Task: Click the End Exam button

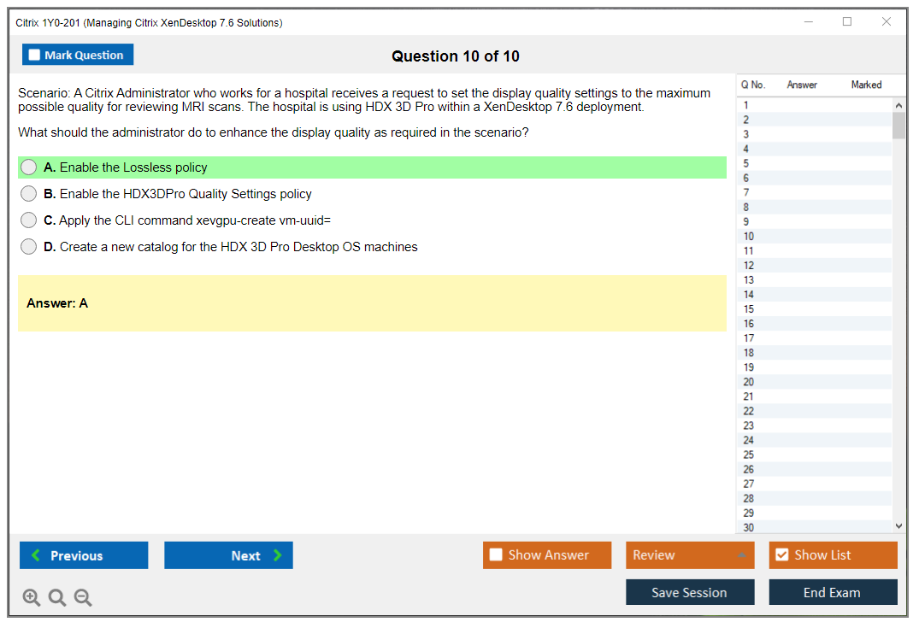Action: point(833,592)
